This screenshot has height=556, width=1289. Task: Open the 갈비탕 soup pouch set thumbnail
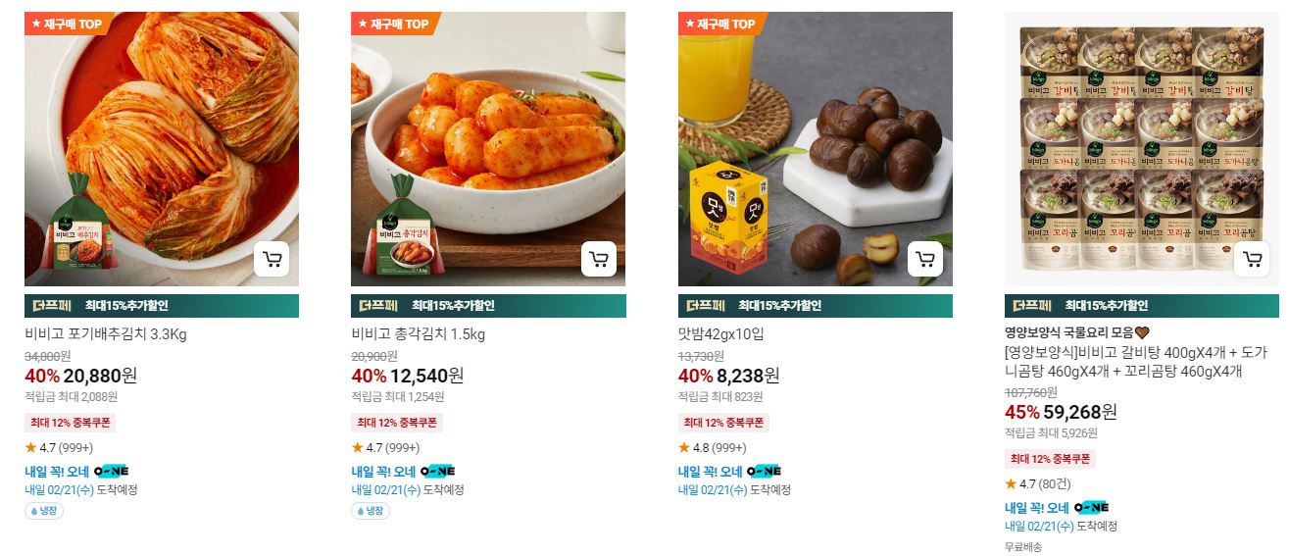[x=1142, y=149]
